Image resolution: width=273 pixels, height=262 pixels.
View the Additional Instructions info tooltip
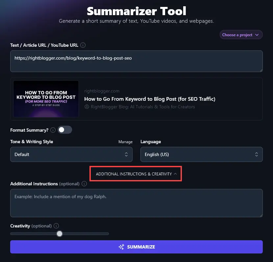coord(84,184)
